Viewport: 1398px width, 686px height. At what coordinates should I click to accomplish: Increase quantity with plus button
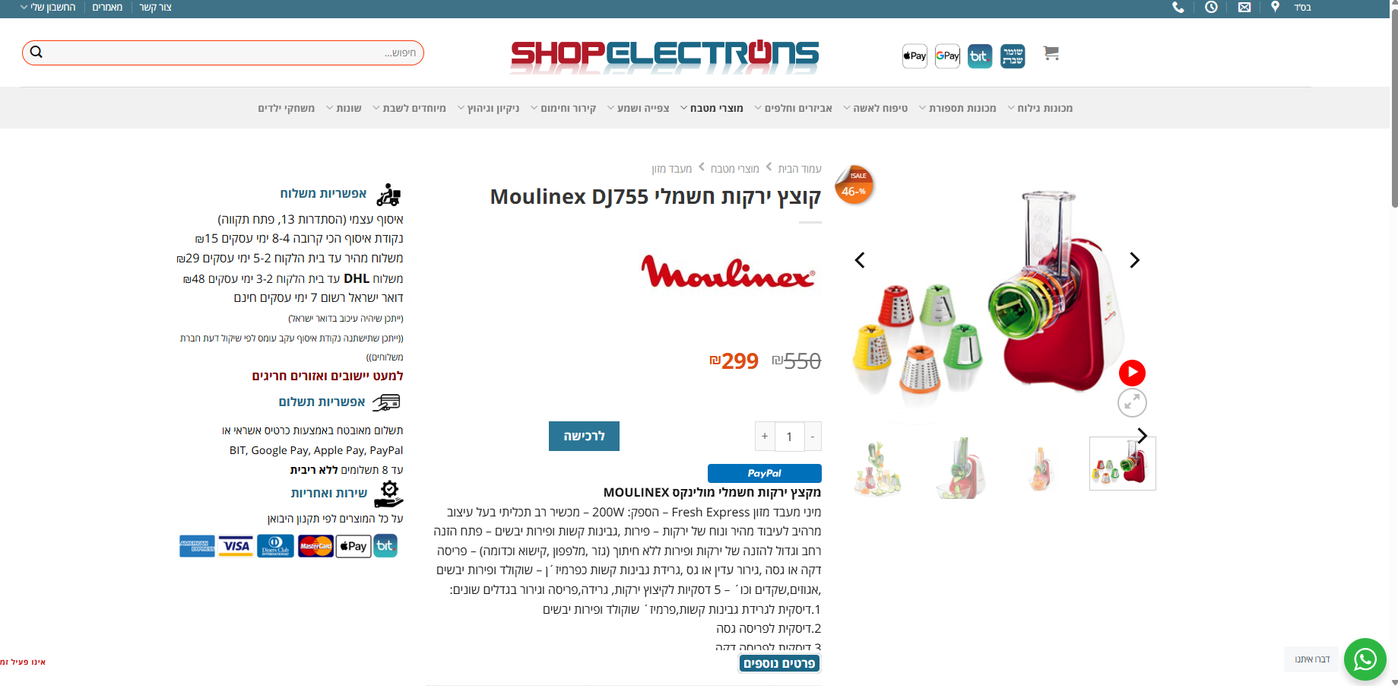click(765, 437)
